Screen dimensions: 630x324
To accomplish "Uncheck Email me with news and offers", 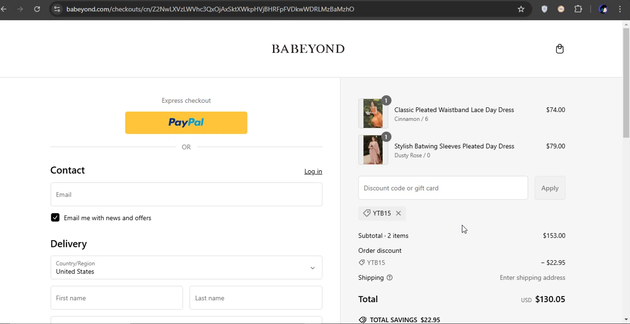I will (55, 217).
